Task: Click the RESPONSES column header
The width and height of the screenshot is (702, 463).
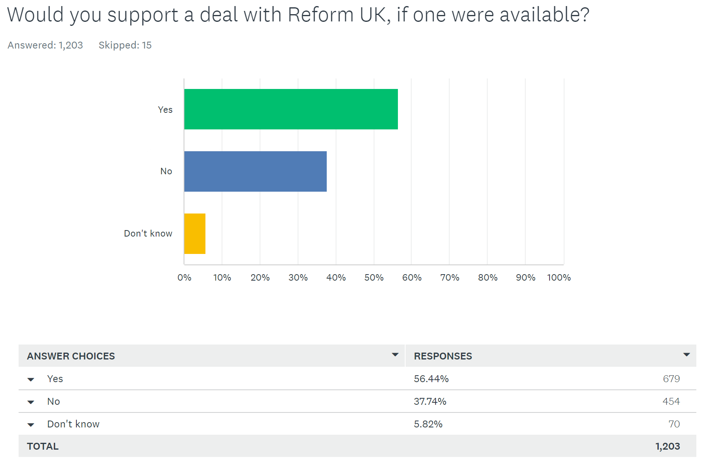Action: [443, 356]
